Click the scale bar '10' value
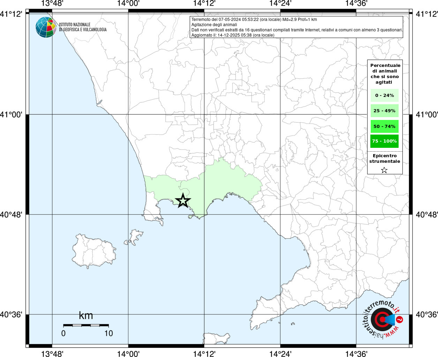Viewport: 438px width, 357px height. [108, 333]
